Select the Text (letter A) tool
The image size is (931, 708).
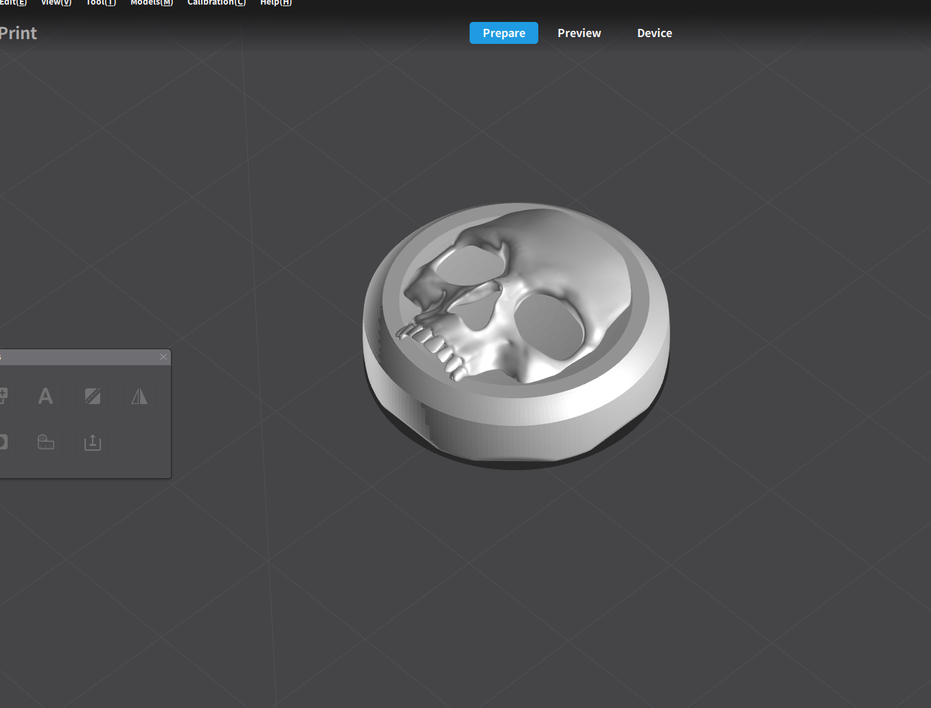[45, 396]
